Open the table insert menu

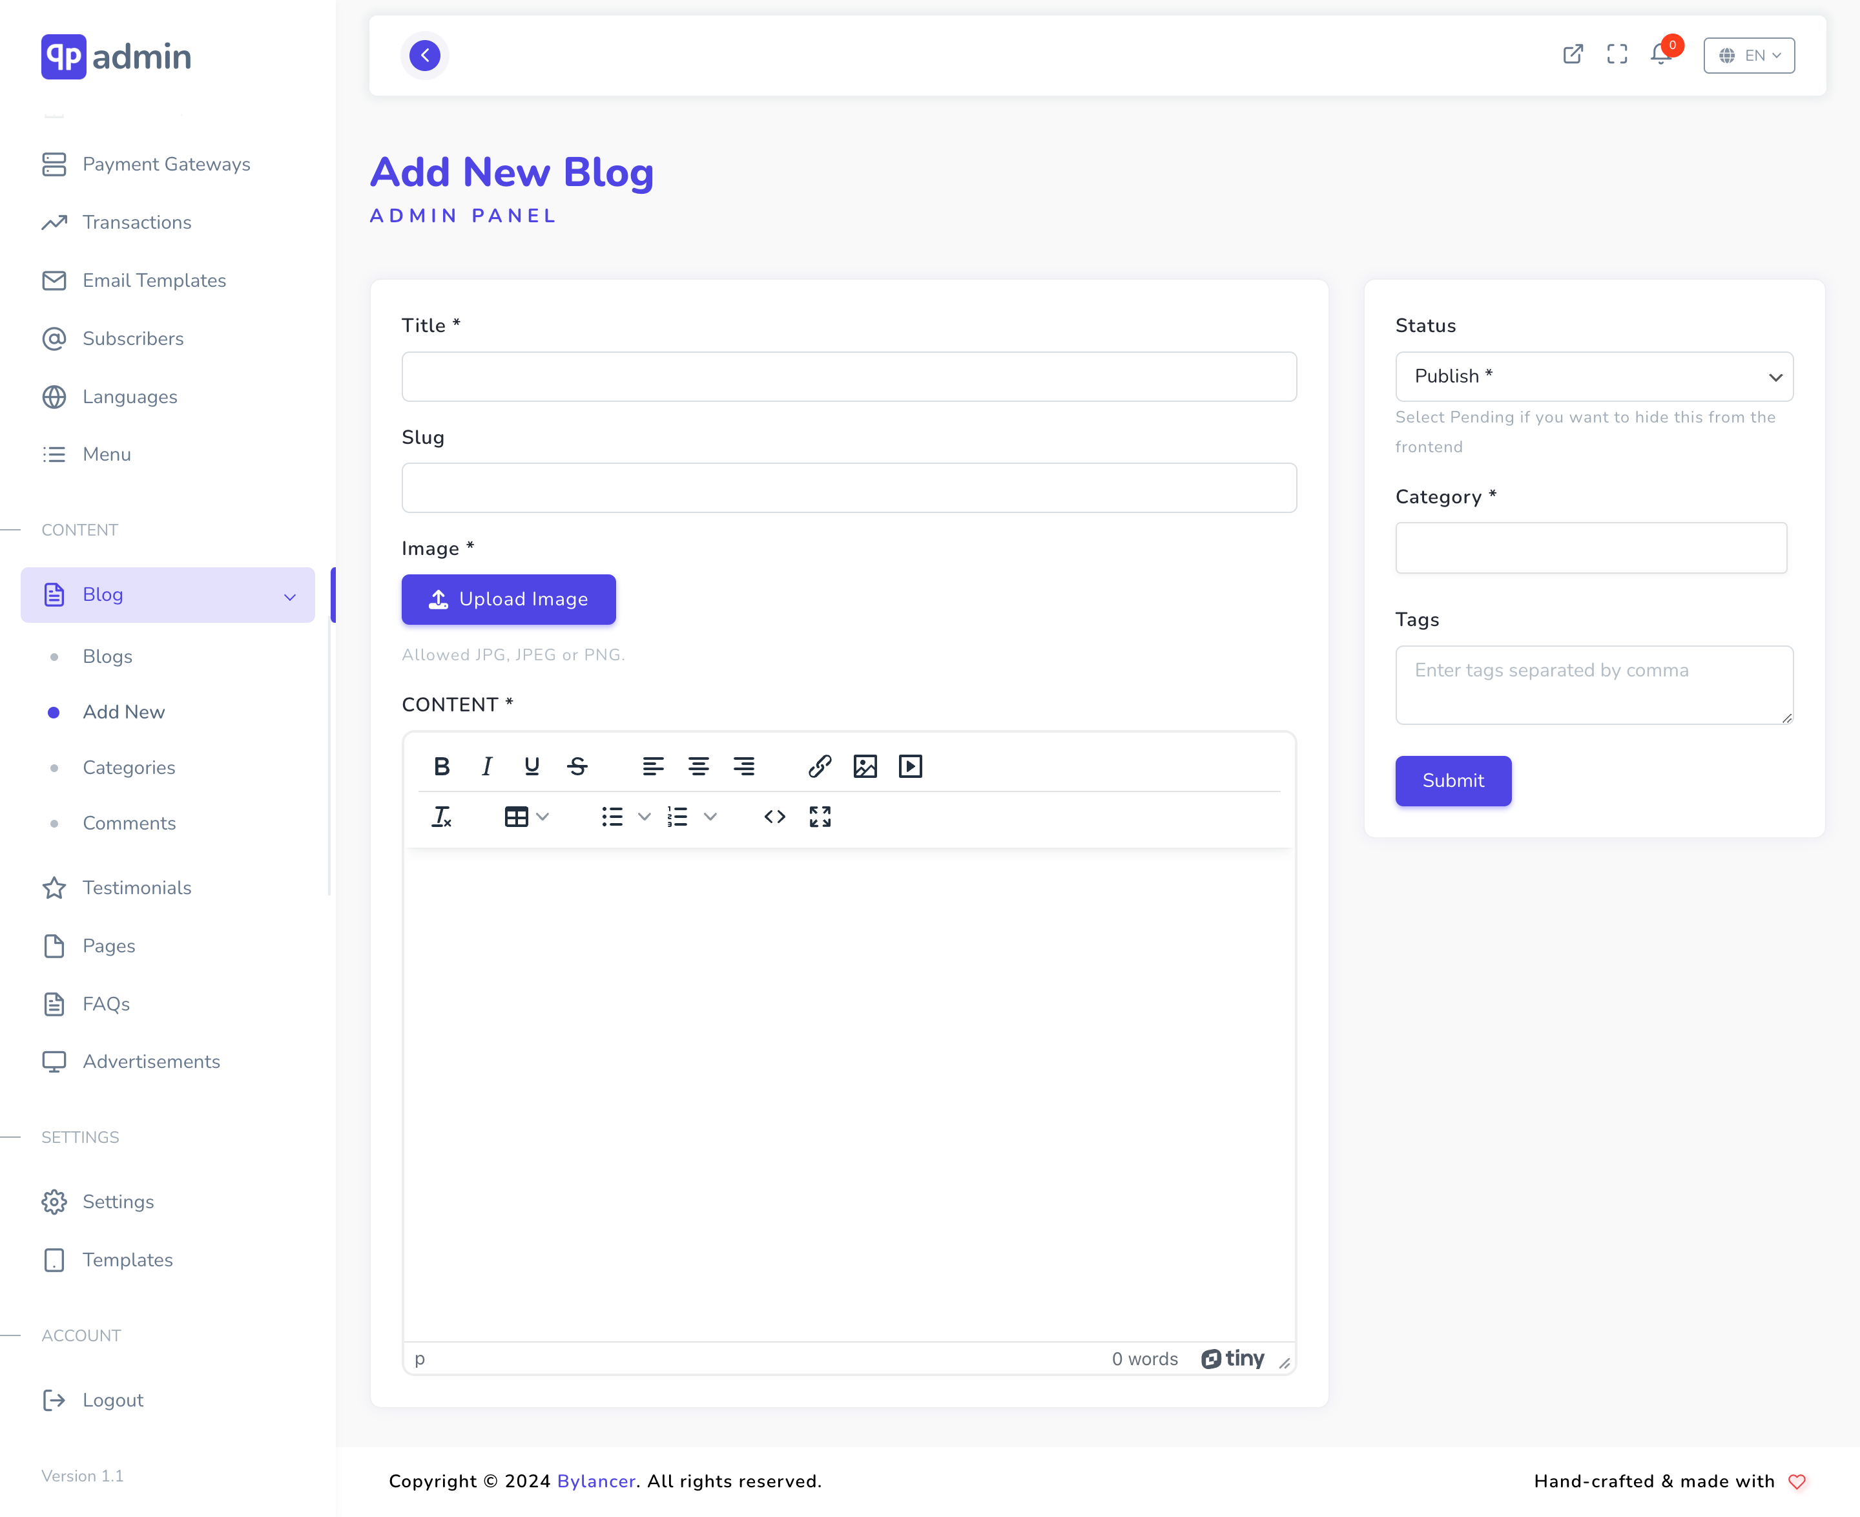[527, 817]
